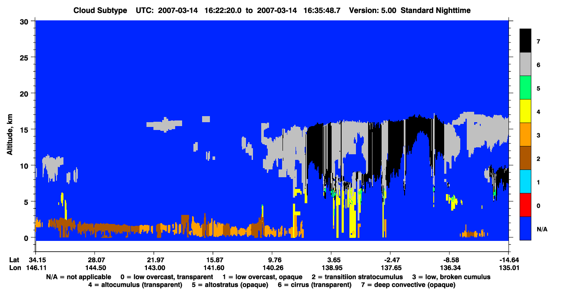Viewport: 565px width, 289px height.
Task: Click the latitude value 21.97
Action: pyautogui.click(x=153, y=260)
